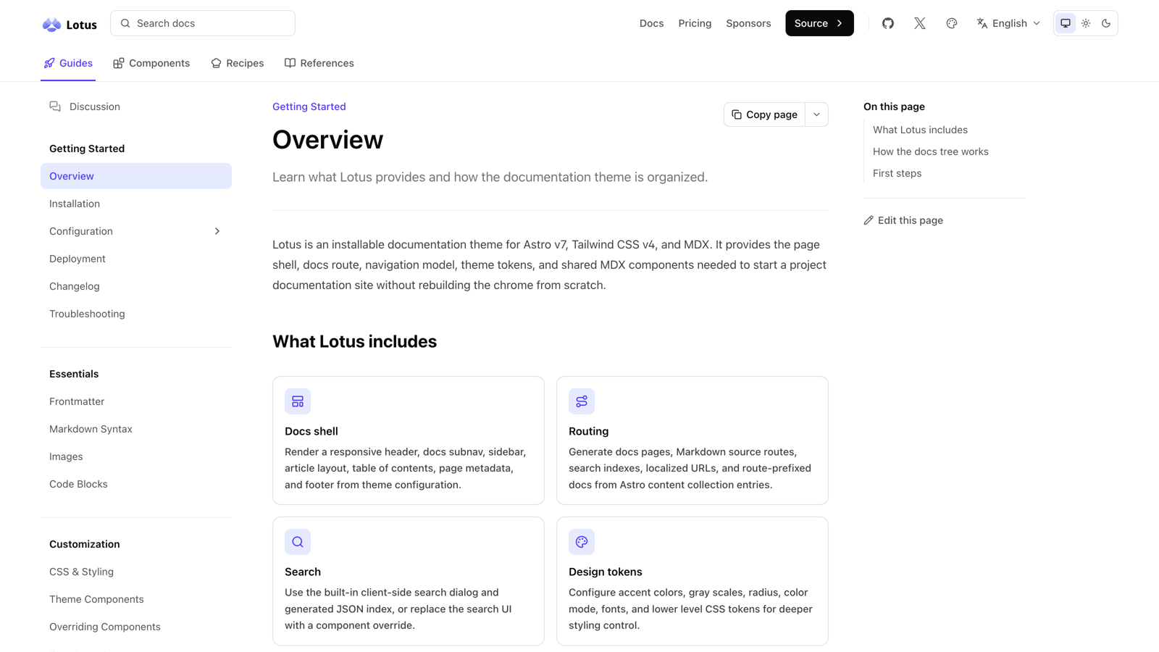Click the Discussion chat bubbles icon
This screenshot has width=1159, height=652.
coord(55,106)
